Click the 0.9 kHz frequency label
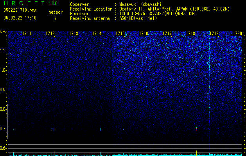This screenshot has height=156, width=246. point(3,90)
